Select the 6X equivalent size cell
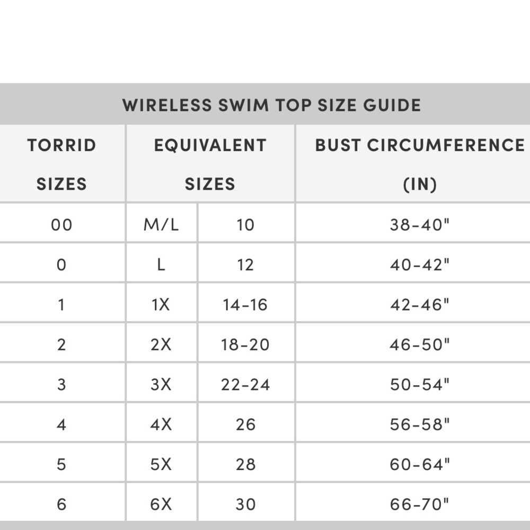The height and width of the screenshot is (530, 530). pos(161,504)
